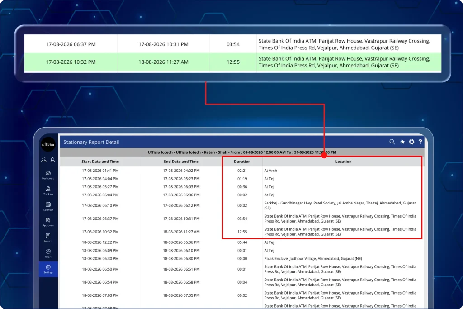
Task: Select end time 17-08-2026 06:06 PM
Action: (181, 195)
